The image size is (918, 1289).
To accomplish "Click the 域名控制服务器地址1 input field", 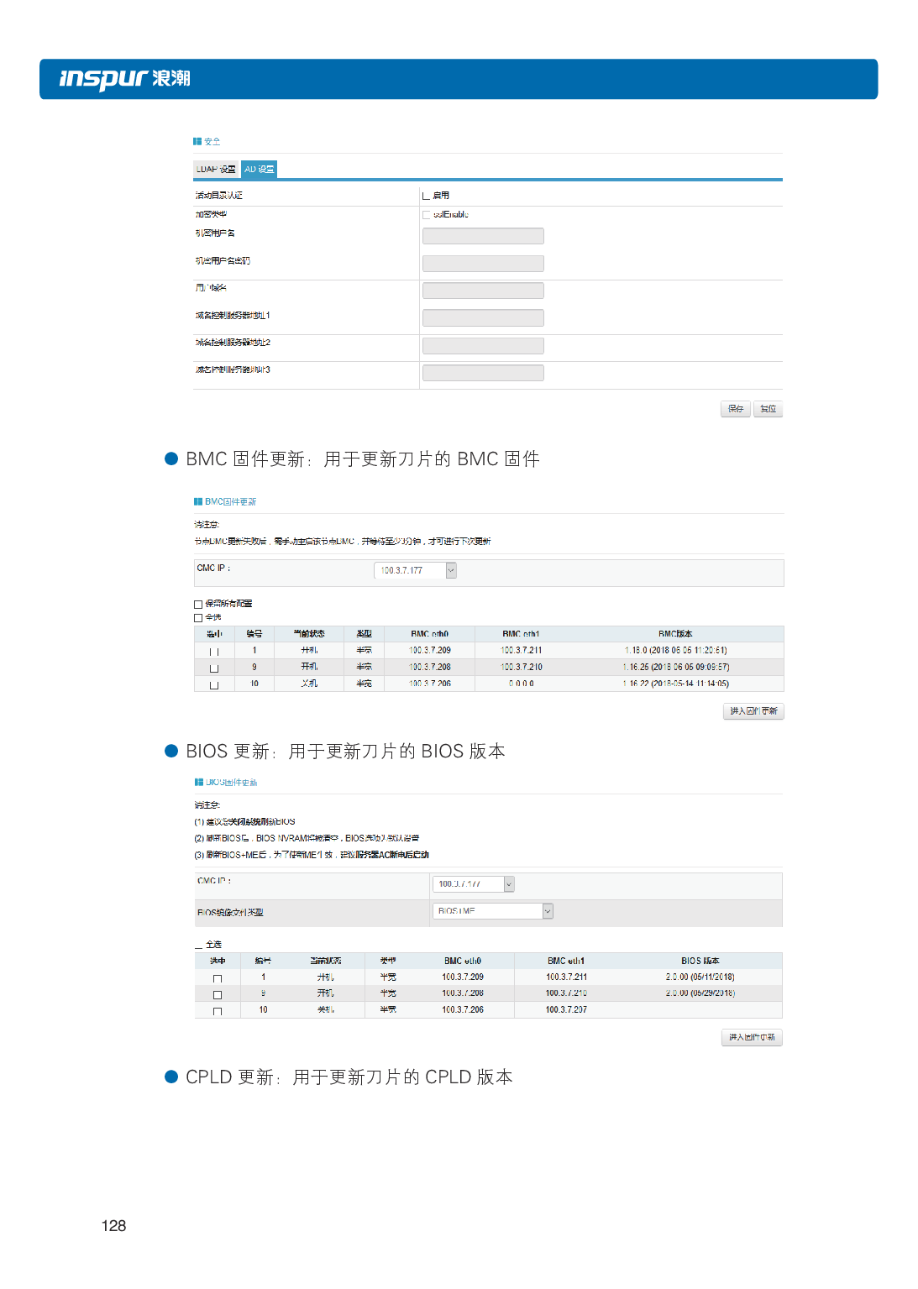I will click(483, 318).
